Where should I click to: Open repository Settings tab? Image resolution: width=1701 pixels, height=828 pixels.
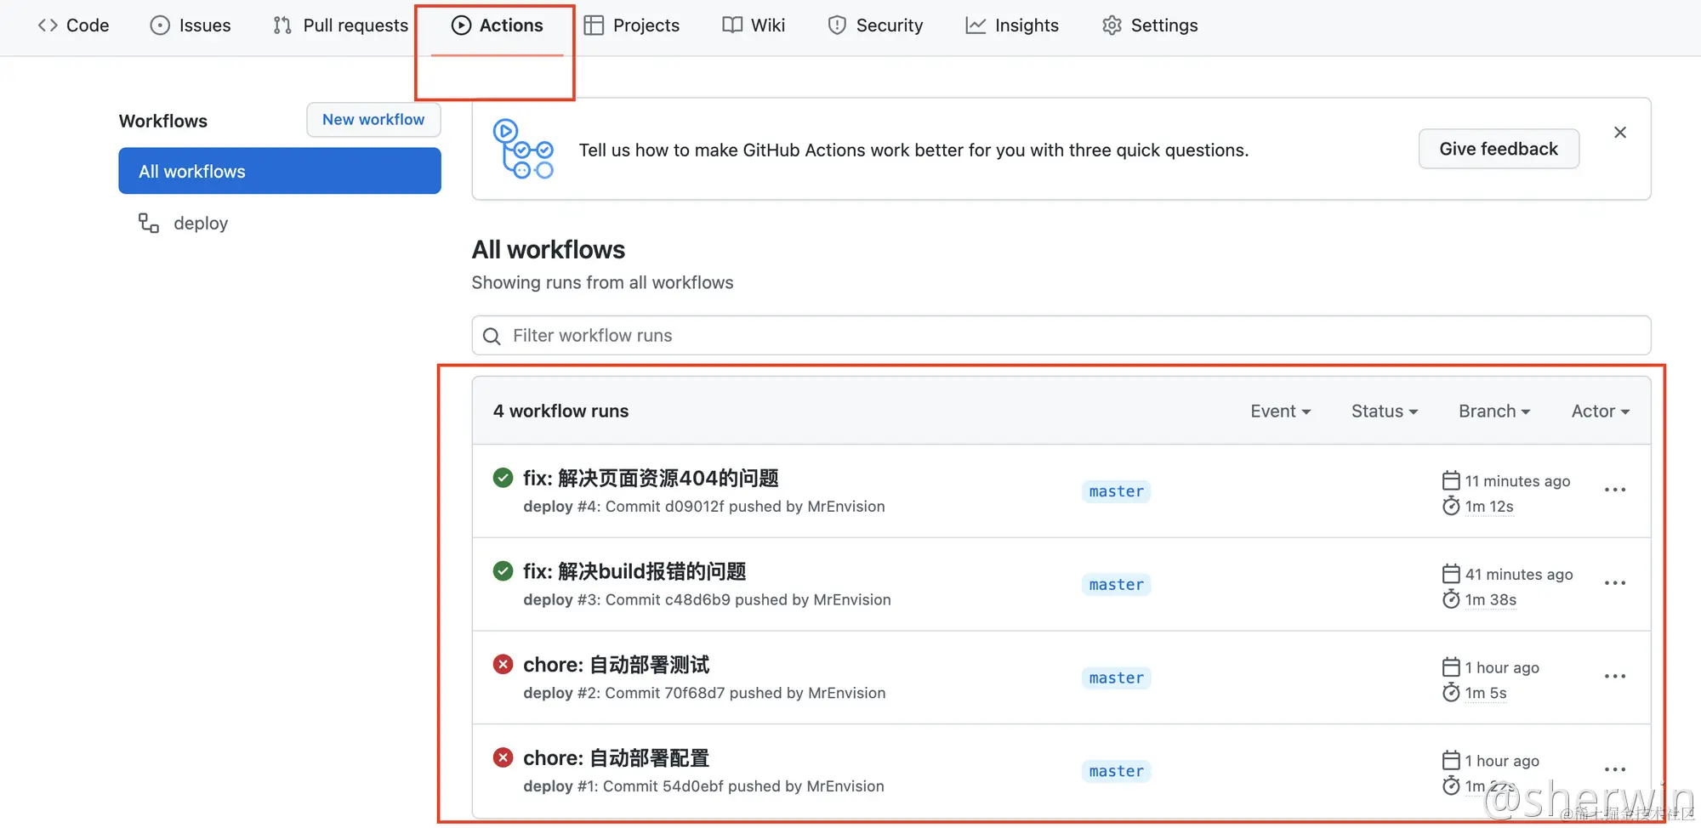(1150, 26)
